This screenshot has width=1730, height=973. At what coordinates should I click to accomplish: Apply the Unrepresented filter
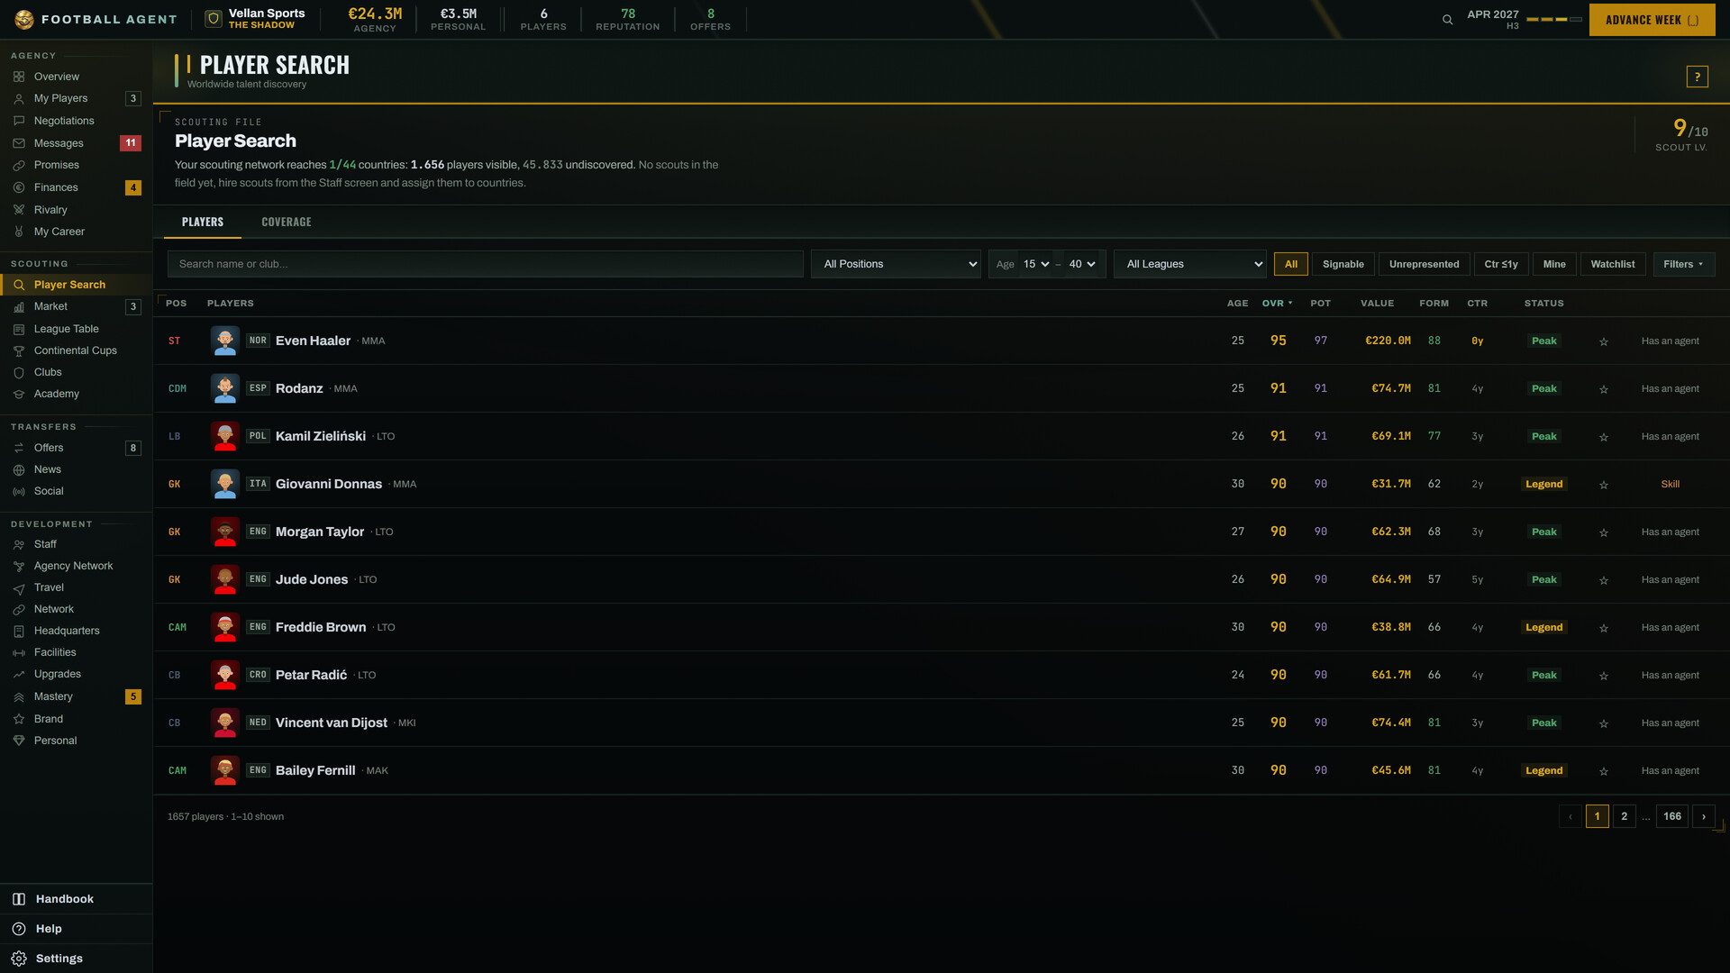click(x=1424, y=264)
